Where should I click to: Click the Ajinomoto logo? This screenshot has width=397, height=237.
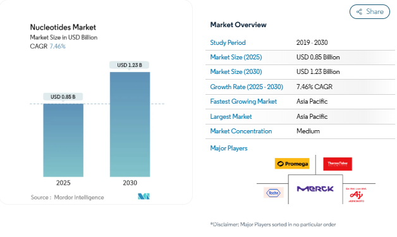[x=357, y=195]
